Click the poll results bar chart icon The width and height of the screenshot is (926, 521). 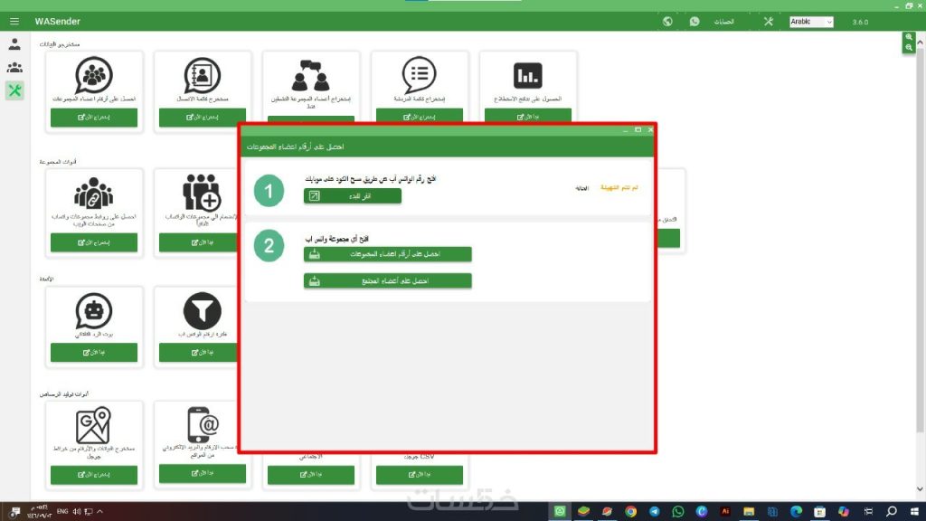click(x=528, y=75)
